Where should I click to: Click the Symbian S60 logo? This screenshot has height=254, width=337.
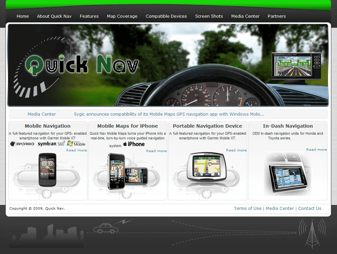tap(51, 144)
